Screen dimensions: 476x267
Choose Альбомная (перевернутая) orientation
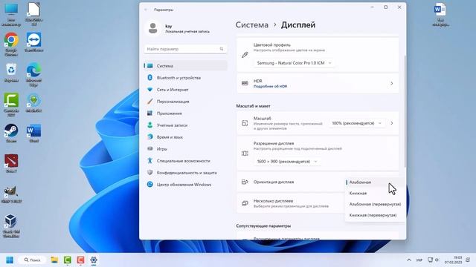tap(375, 204)
